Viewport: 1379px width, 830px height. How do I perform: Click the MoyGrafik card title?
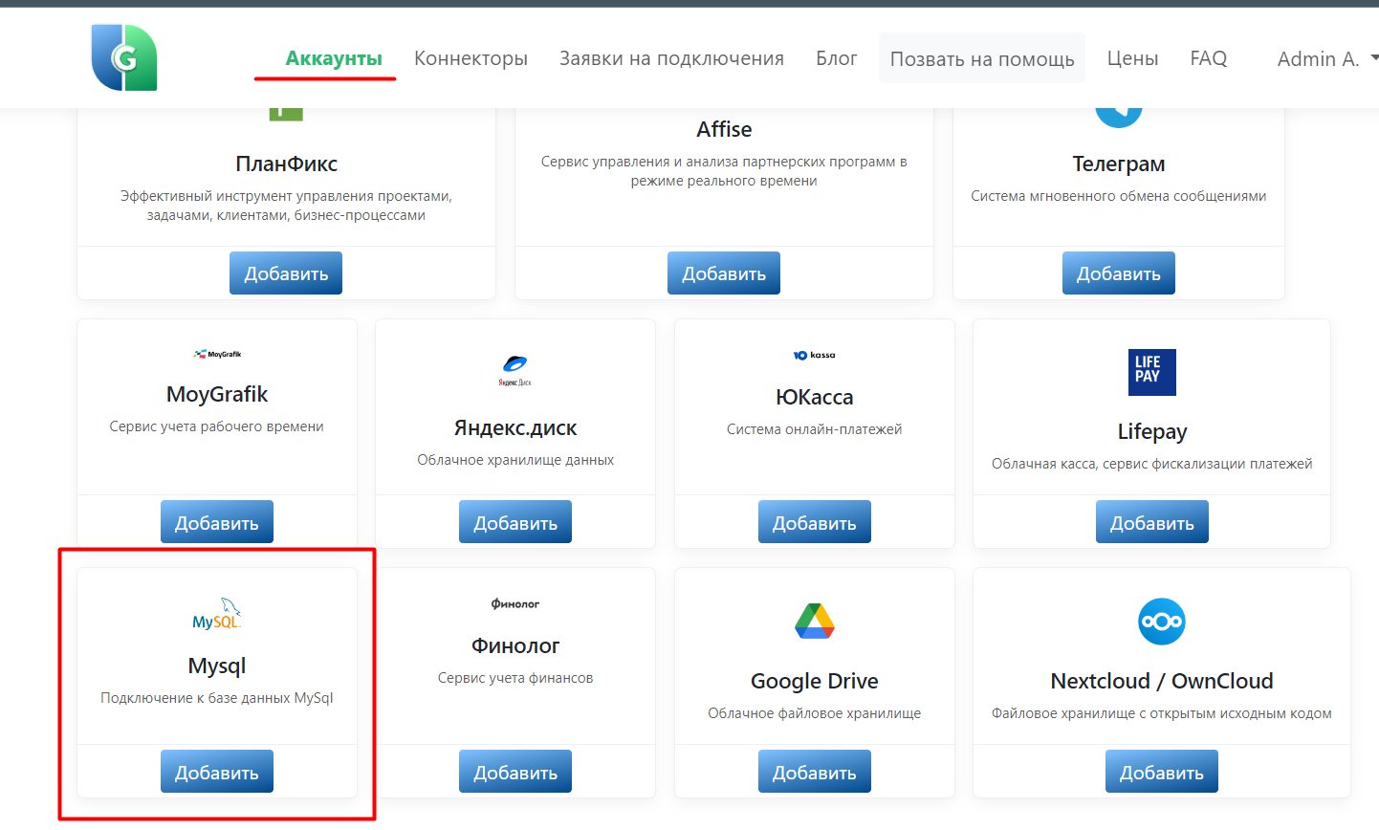pos(217,394)
